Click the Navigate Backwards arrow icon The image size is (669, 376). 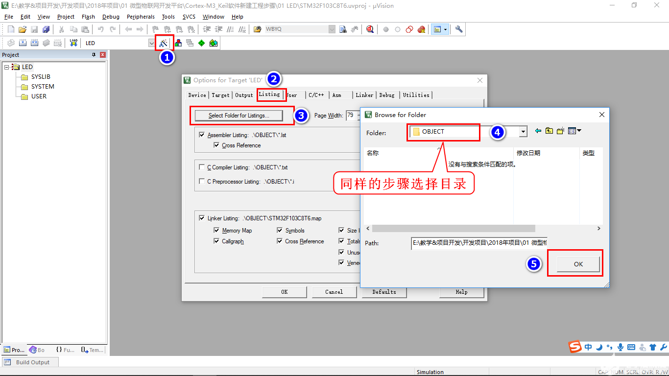[x=128, y=29]
